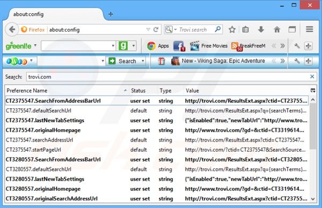Expand dropdown next to green g button

pos(134,46)
